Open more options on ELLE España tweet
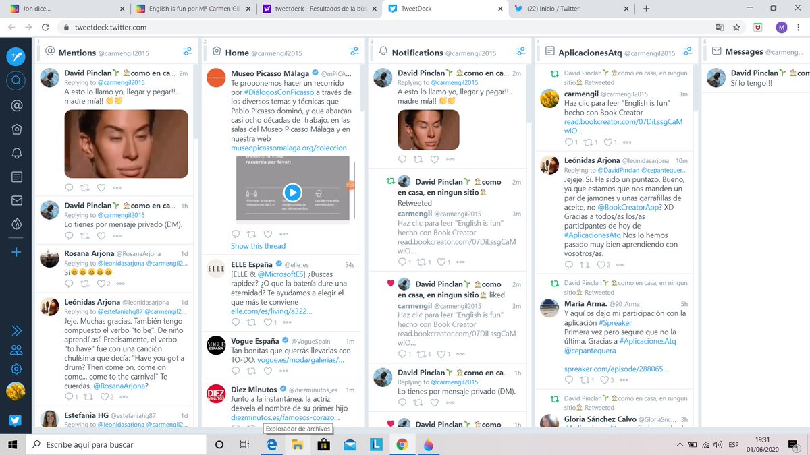The image size is (810, 455). (288, 322)
